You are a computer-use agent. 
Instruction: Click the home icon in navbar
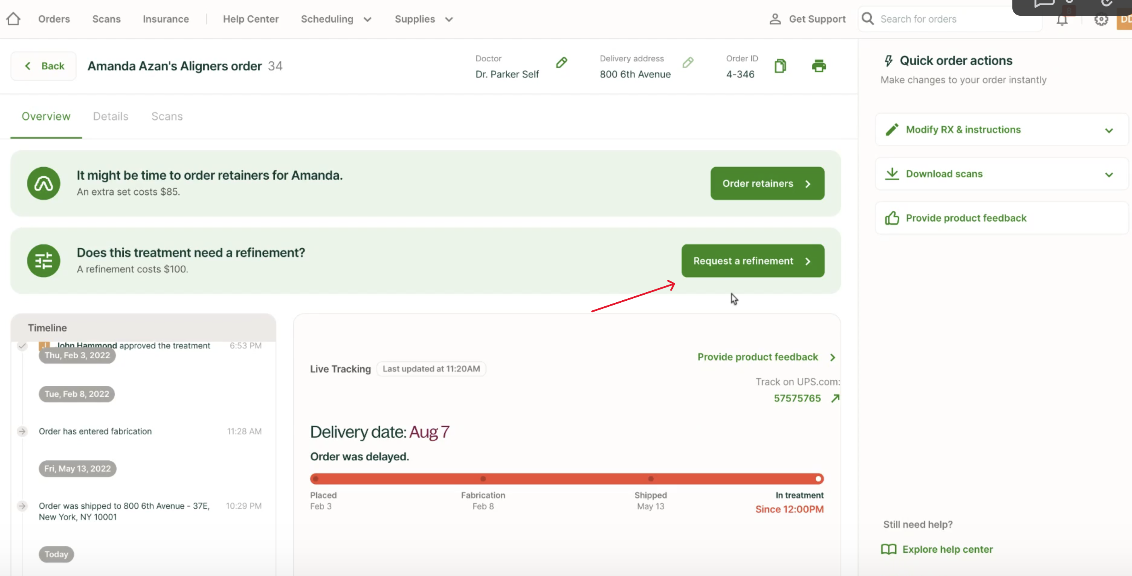[x=13, y=19]
